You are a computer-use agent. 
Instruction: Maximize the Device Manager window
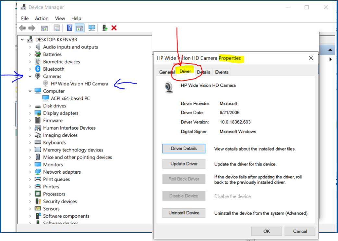[306, 7]
